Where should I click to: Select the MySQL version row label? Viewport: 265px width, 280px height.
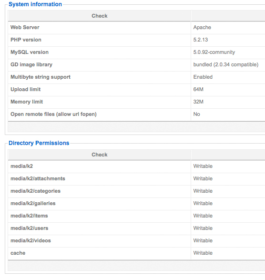coord(30,52)
